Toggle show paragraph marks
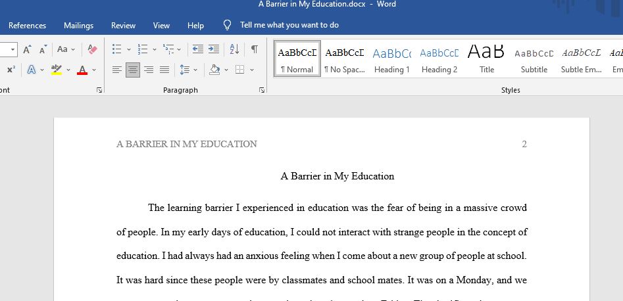Viewport: 623px width, 301px height. tap(255, 49)
